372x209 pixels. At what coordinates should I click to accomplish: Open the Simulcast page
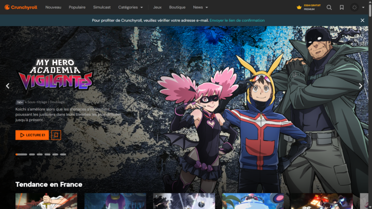coord(102,7)
